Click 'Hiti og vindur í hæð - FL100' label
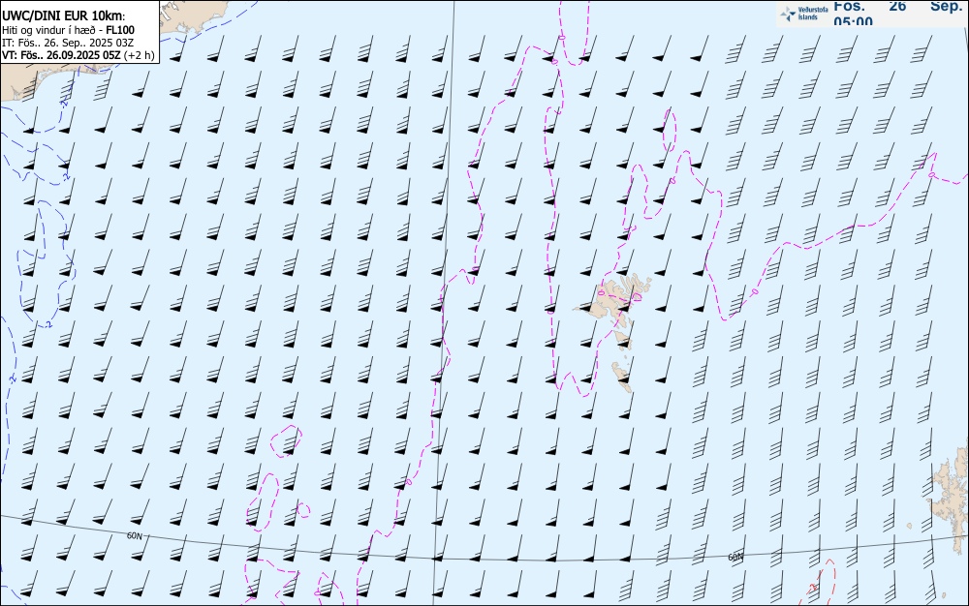Image resolution: width=969 pixels, height=606 pixels. tap(69, 30)
